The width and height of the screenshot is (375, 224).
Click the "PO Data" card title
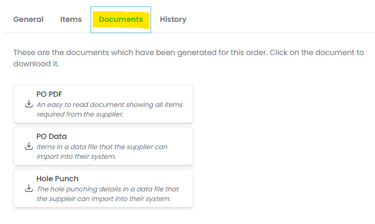click(x=51, y=136)
